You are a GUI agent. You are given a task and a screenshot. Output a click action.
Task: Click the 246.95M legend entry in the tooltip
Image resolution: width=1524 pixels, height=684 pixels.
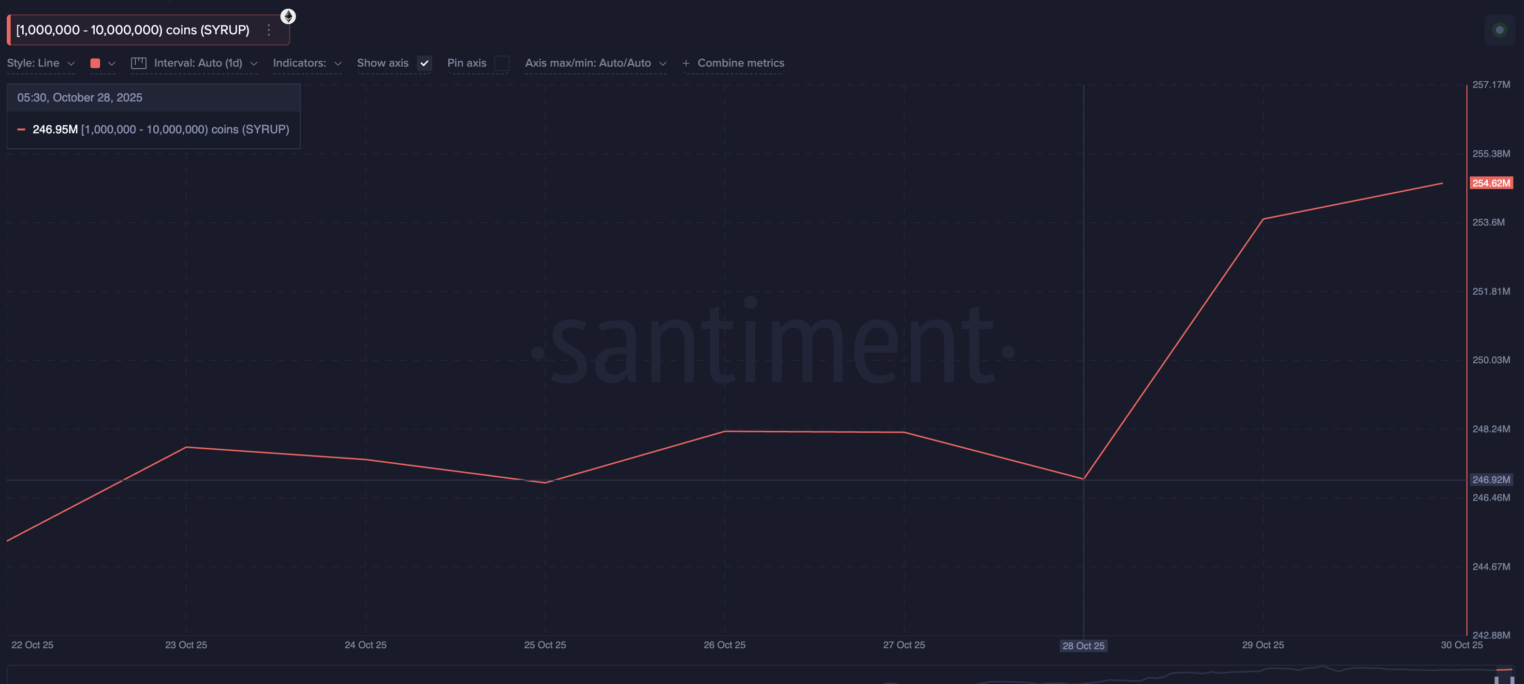(55, 129)
